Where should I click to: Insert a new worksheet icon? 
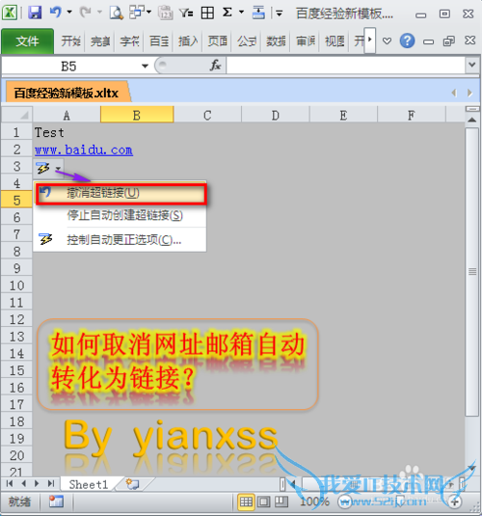(x=133, y=484)
